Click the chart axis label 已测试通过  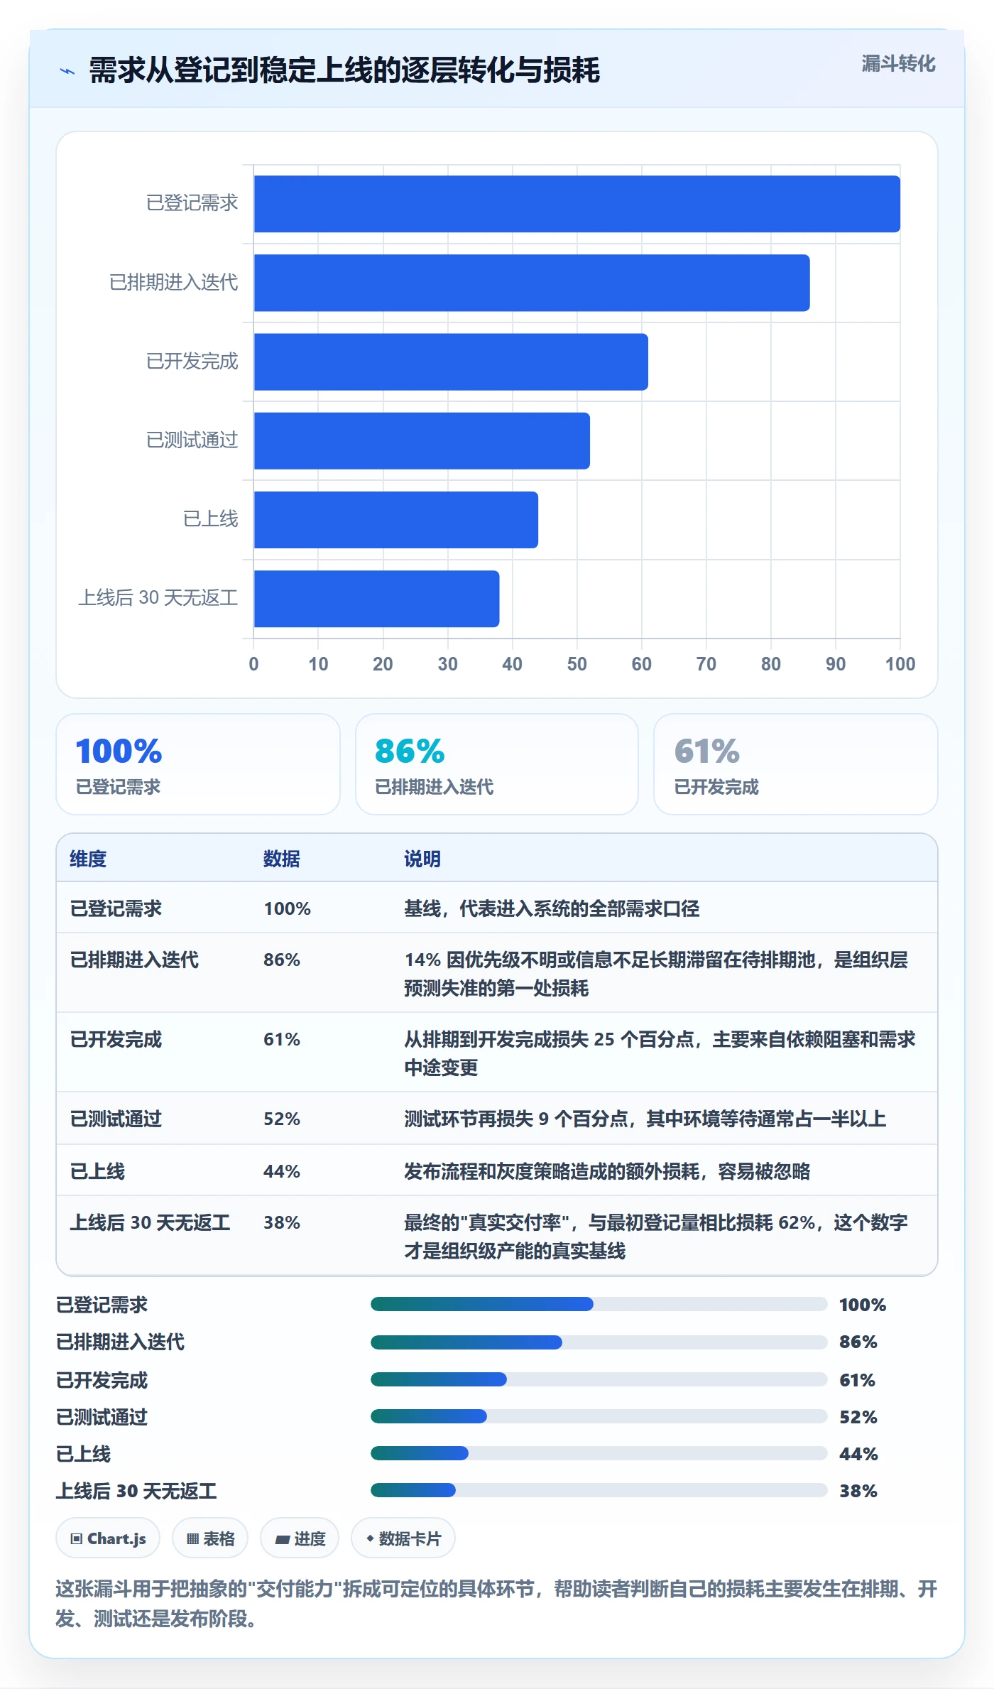[x=192, y=440]
